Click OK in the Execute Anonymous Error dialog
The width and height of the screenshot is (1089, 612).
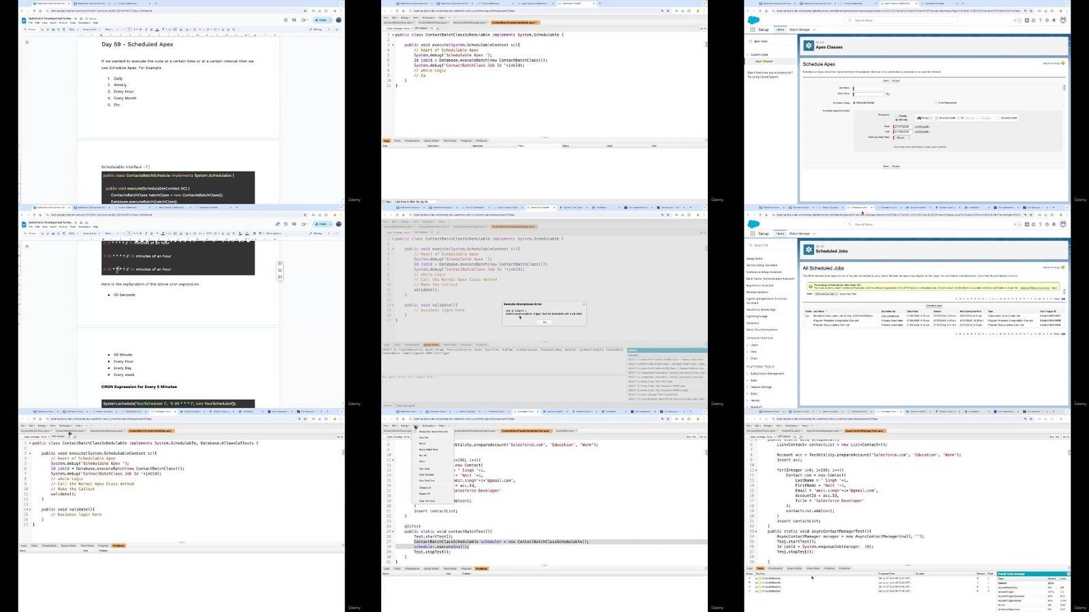[544, 322]
